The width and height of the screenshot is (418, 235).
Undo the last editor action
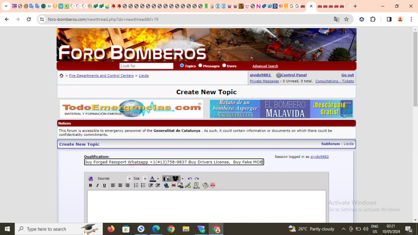190,179
